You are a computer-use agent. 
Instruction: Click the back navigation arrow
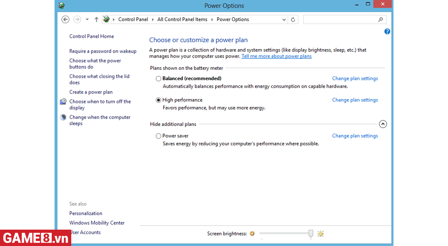(65, 19)
